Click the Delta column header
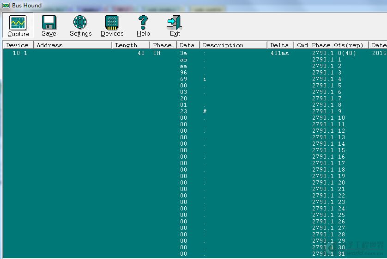The height and width of the screenshot is (259, 387). coord(280,45)
